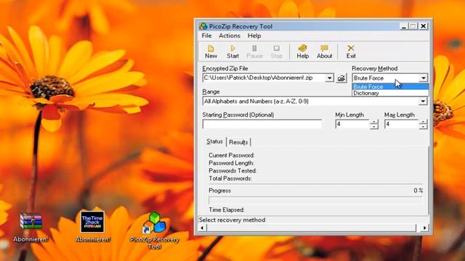Open the Help menu
The width and height of the screenshot is (465, 261).
click(x=254, y=36)
